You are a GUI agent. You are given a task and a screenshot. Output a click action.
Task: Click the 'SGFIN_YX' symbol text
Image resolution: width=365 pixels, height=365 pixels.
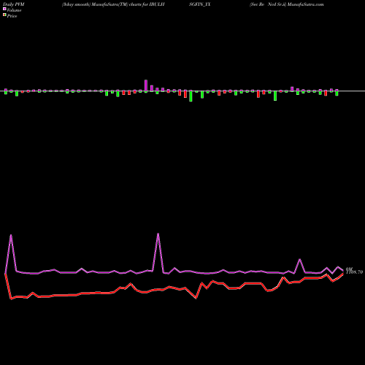coord(200,4)
